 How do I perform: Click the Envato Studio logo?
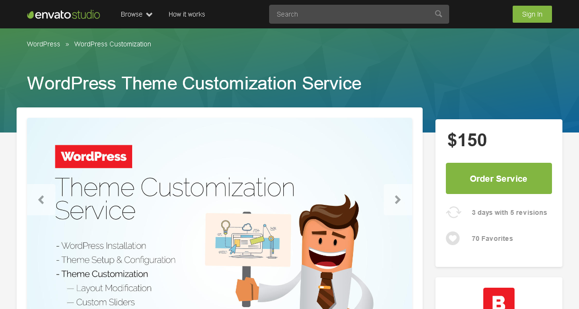[63, 15]
